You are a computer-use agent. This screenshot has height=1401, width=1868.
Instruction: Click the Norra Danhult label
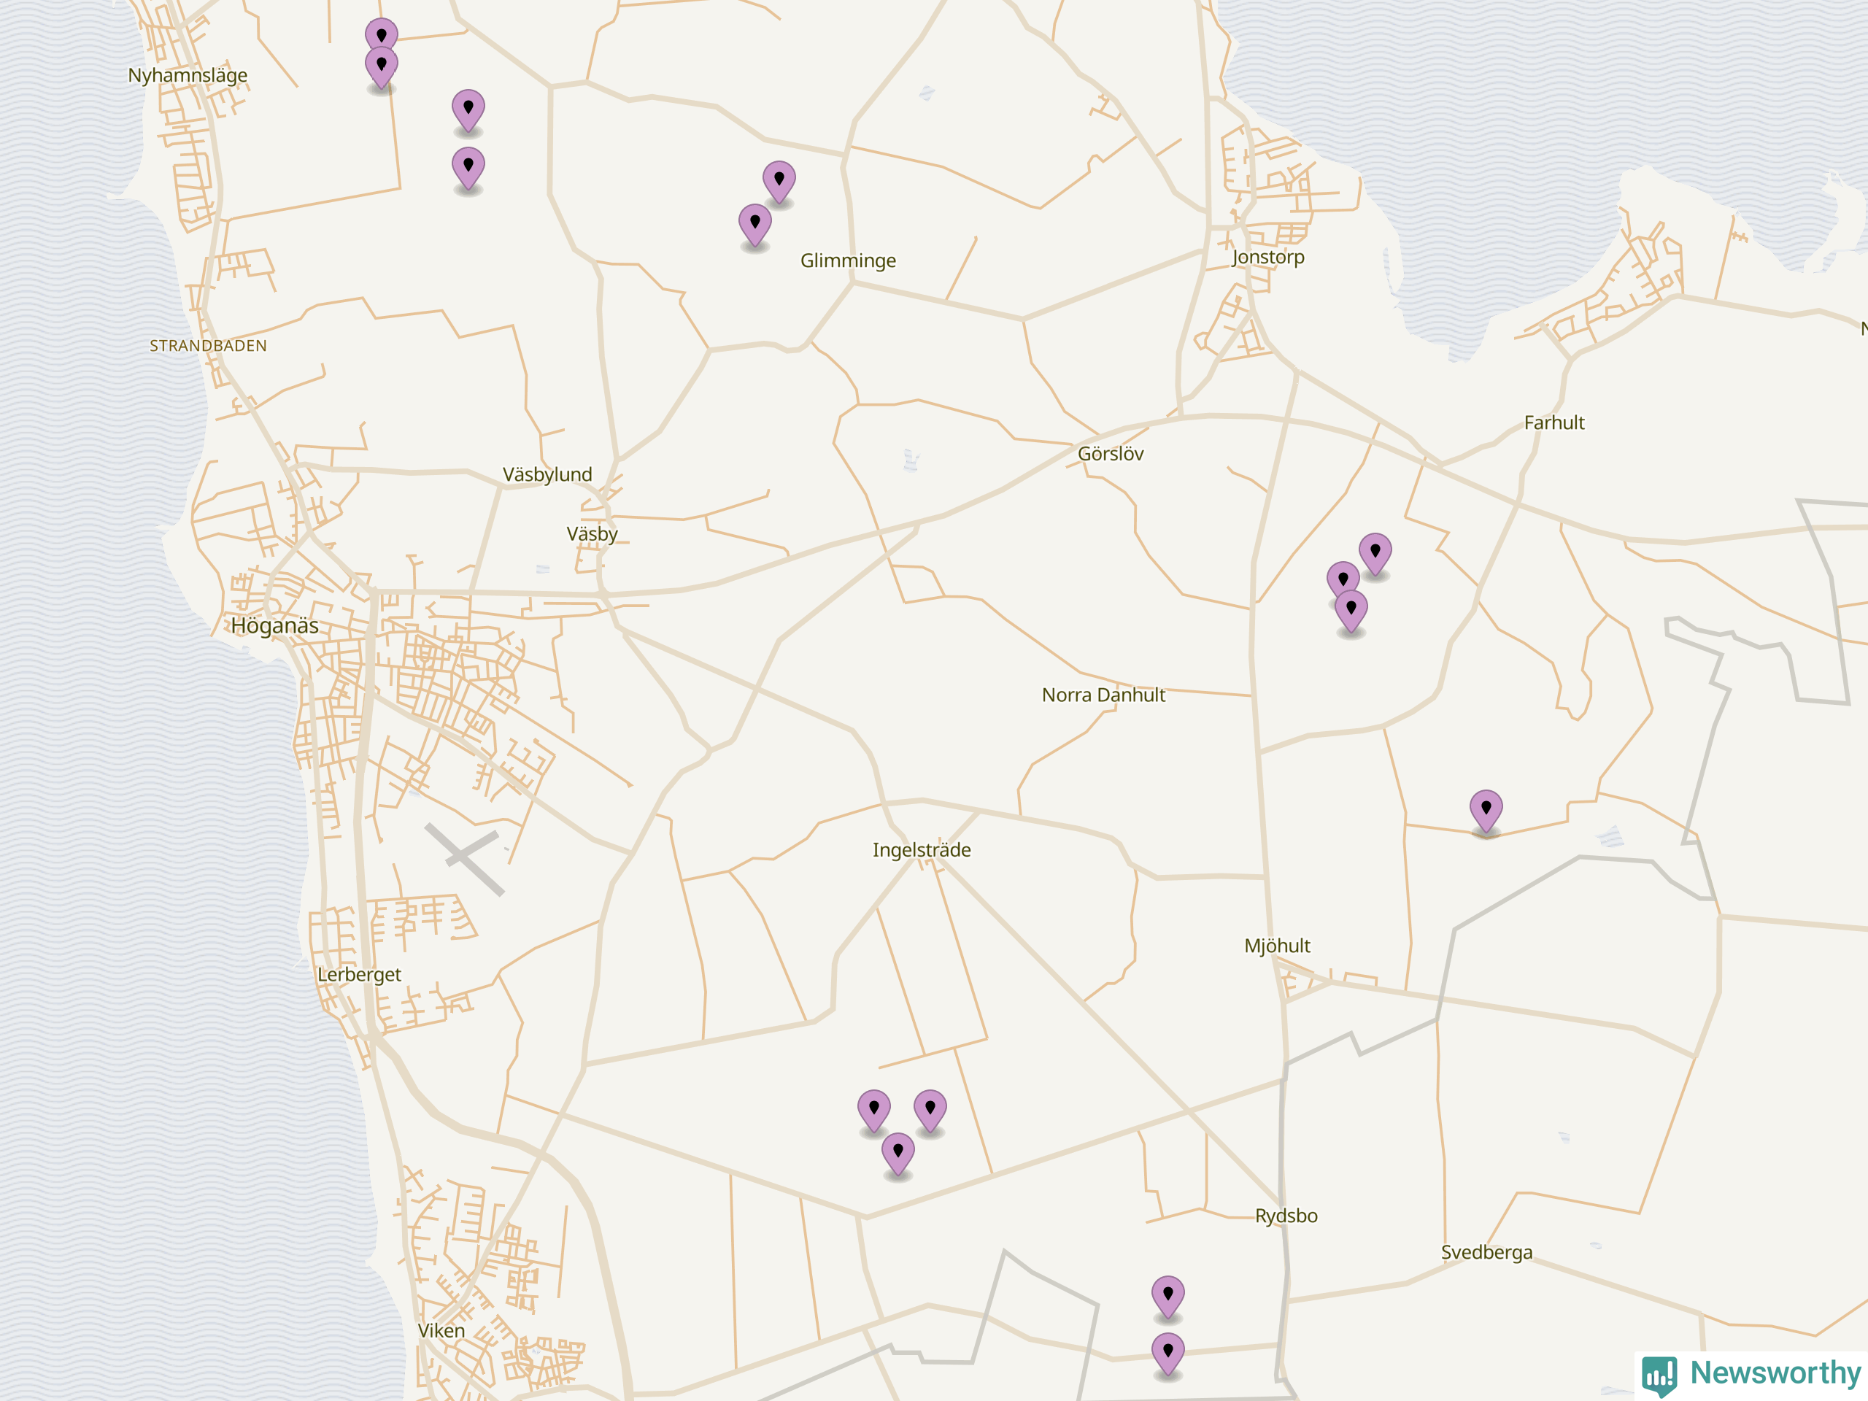(1103, 695)
